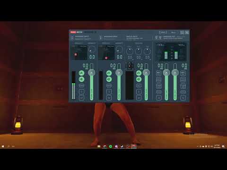The image size is (227, 170).
Task: Click the Virtual Input bass EQ knob
Action: click(147, 51)
